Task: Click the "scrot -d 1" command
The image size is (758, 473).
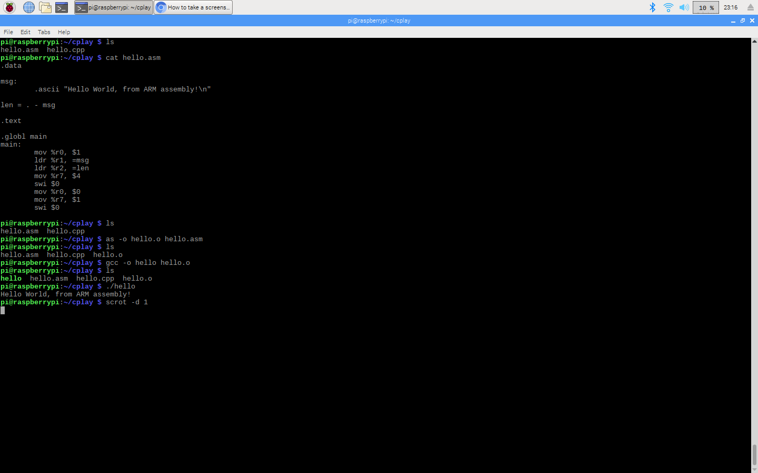Action: 127,302
